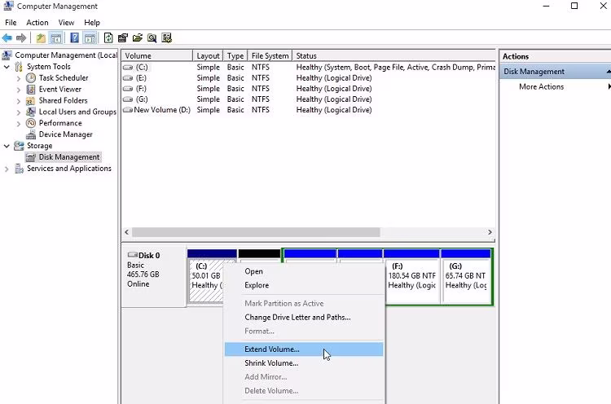Click the Shared Folders icon in the tree
This screenshot has width=611, height=404.
click(31, 100)
